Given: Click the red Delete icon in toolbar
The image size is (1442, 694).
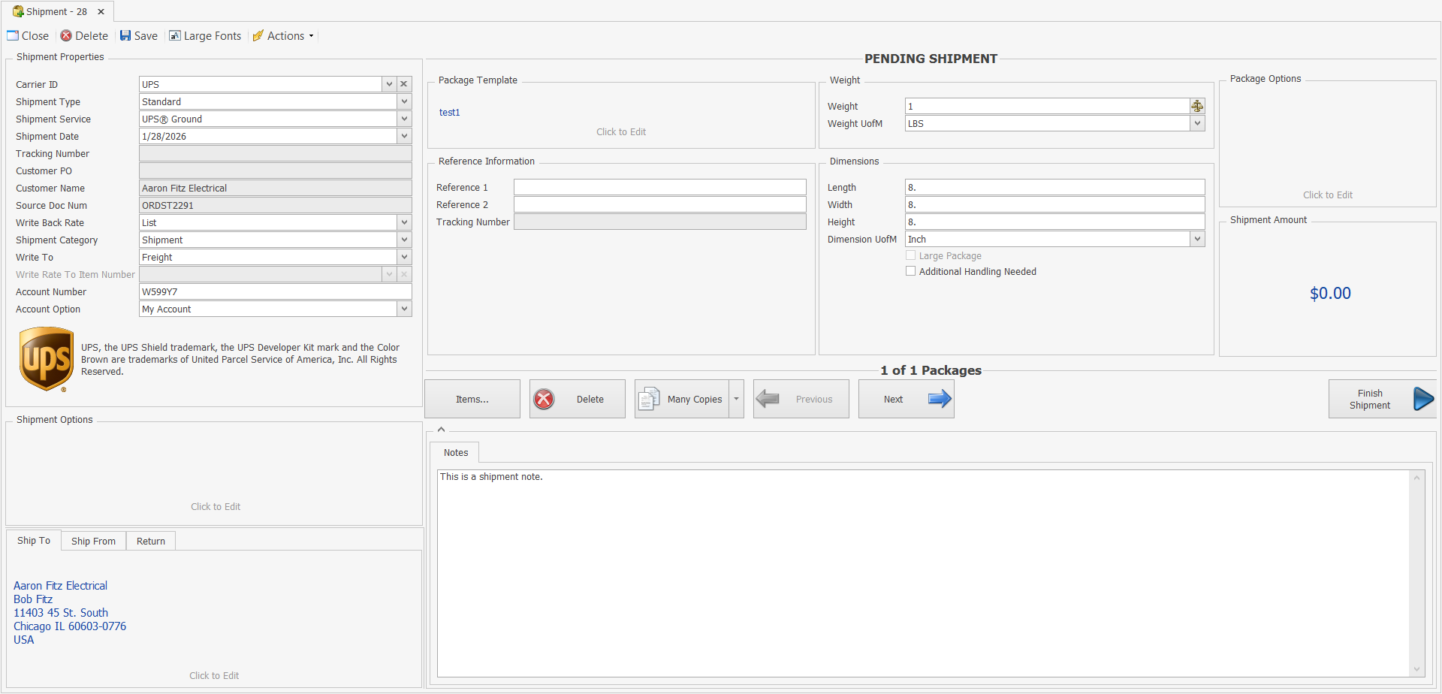Looking at the screenshot, I should pos(66,36).
